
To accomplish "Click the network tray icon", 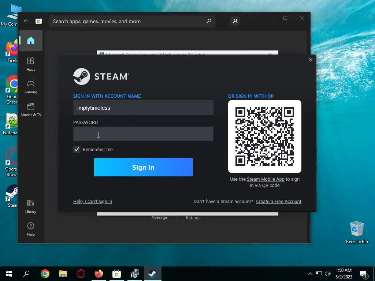I will click(319, 274).
